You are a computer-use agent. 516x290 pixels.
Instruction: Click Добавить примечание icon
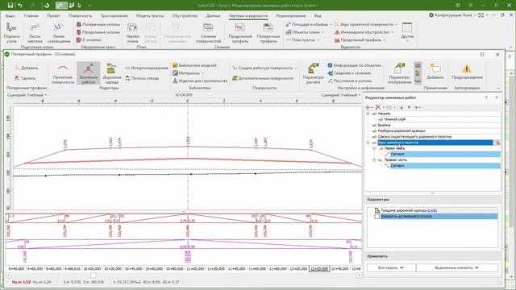point(435,72)
